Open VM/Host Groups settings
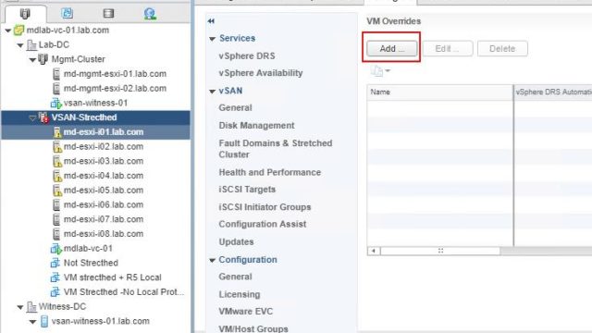 tap(253, 328)
